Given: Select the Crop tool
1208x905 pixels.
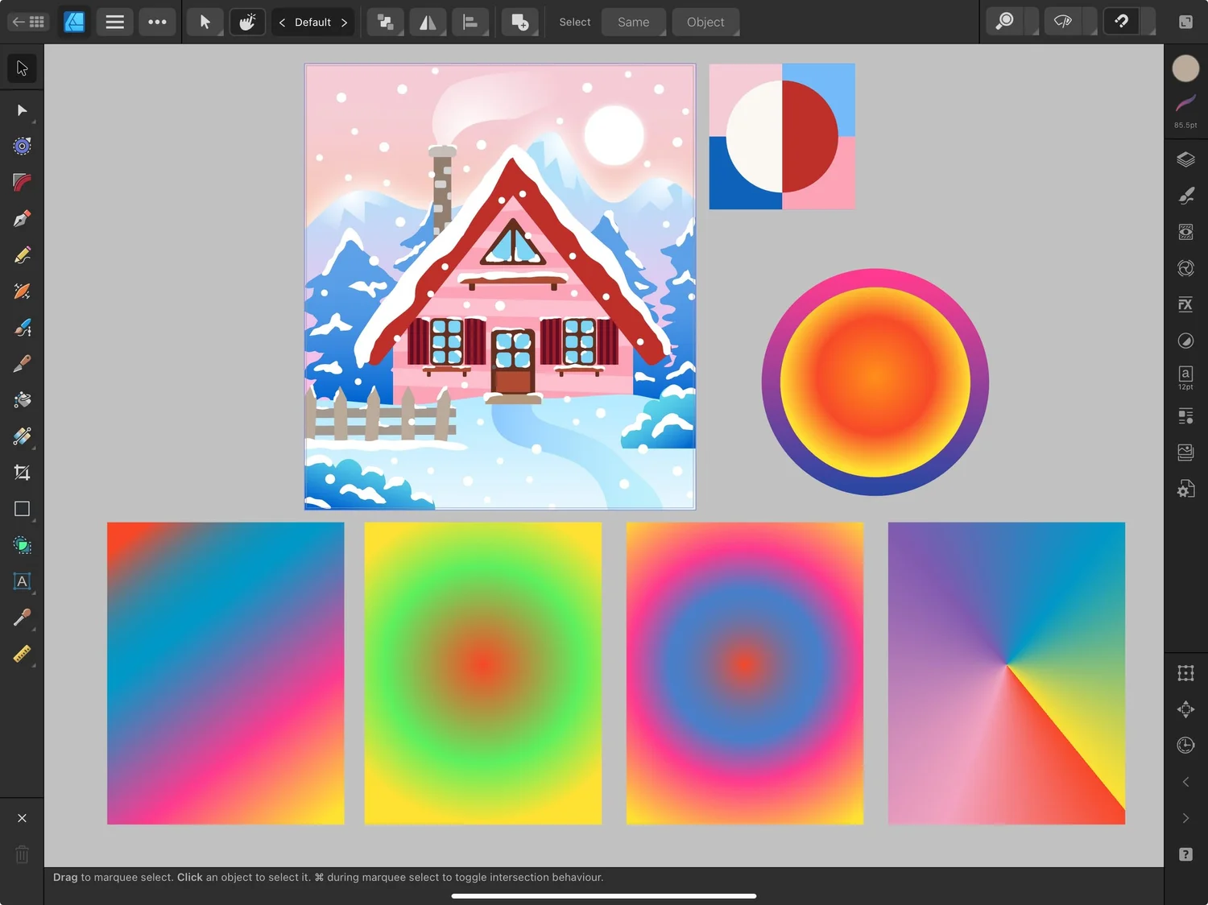Looking at the screenshot, I should coord(22,472).
